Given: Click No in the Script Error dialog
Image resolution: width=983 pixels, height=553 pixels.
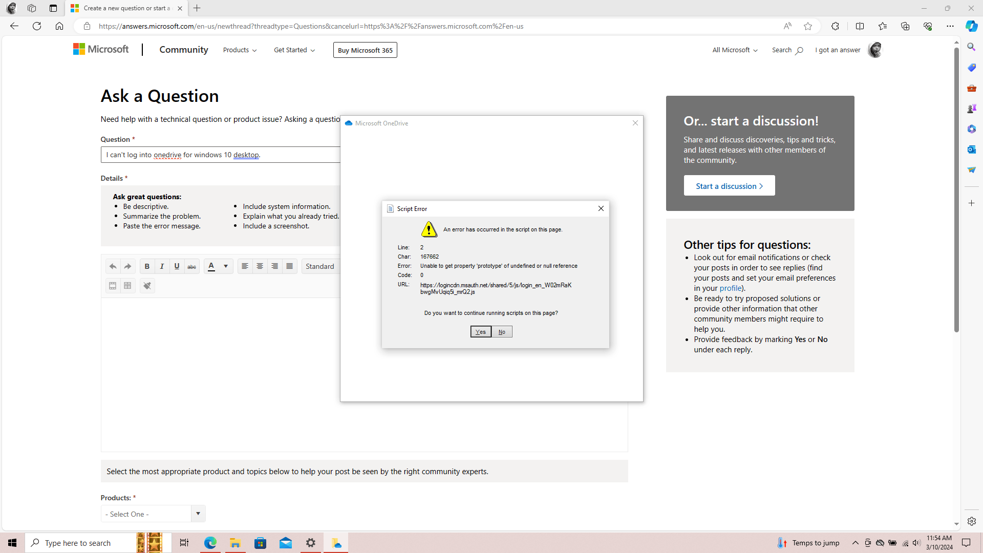Looking at the screenshot, I should [x=502, y=332].
